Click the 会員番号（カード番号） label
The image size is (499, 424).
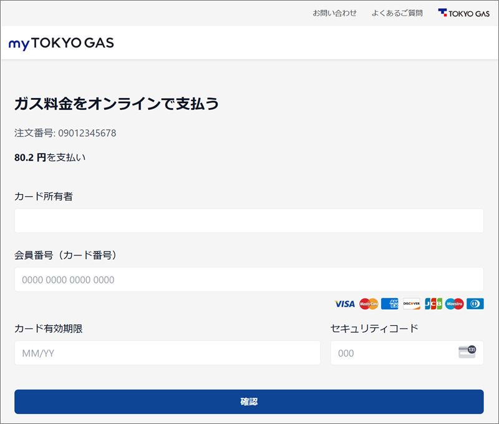click(x=65, y=255)
